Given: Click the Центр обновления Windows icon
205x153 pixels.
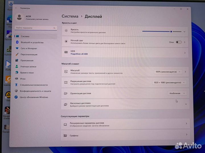Looking at the screenshot, I should click(x=17, y=97).
